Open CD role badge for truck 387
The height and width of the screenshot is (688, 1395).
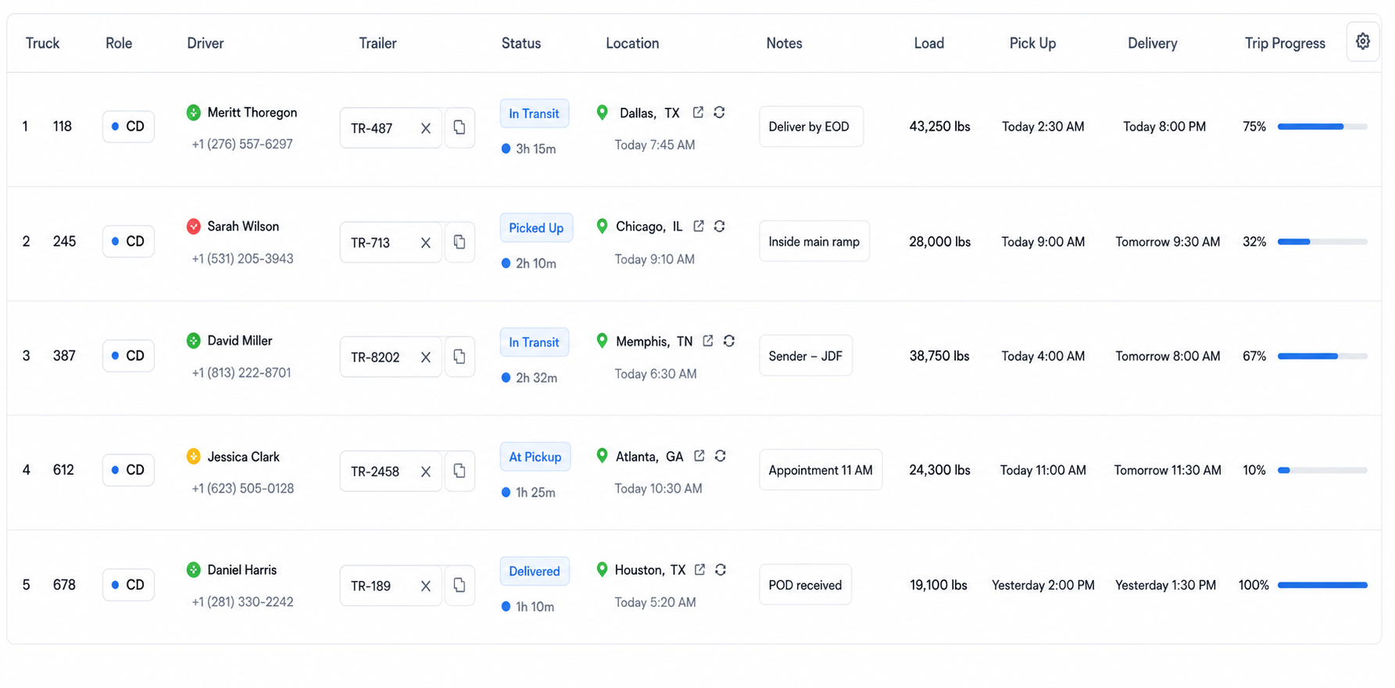pyautogui.click(x=128, y=355)
